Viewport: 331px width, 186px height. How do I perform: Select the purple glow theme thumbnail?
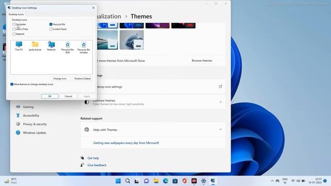pos(157,25)
